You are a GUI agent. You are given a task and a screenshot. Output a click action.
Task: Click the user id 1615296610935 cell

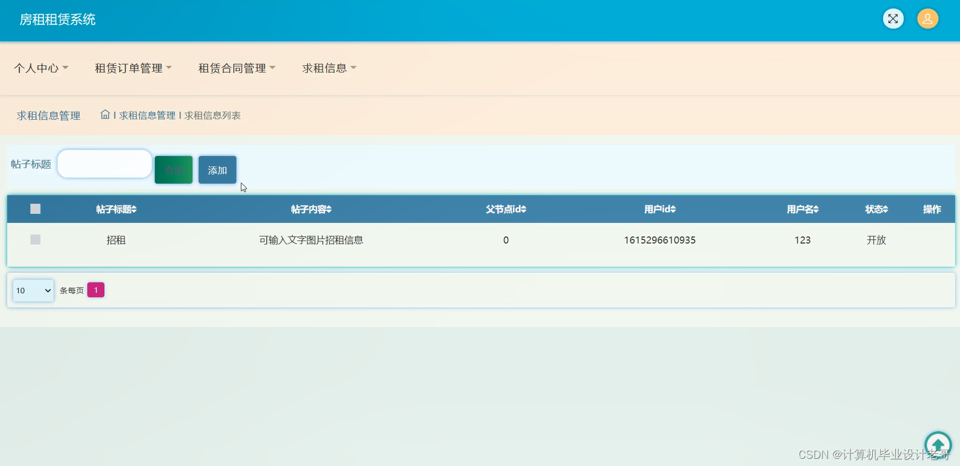tap(660, 240)
